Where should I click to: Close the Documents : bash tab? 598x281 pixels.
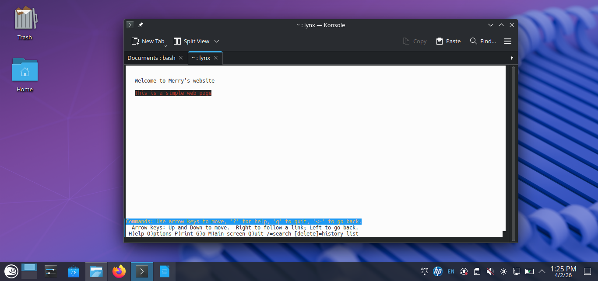181,58
